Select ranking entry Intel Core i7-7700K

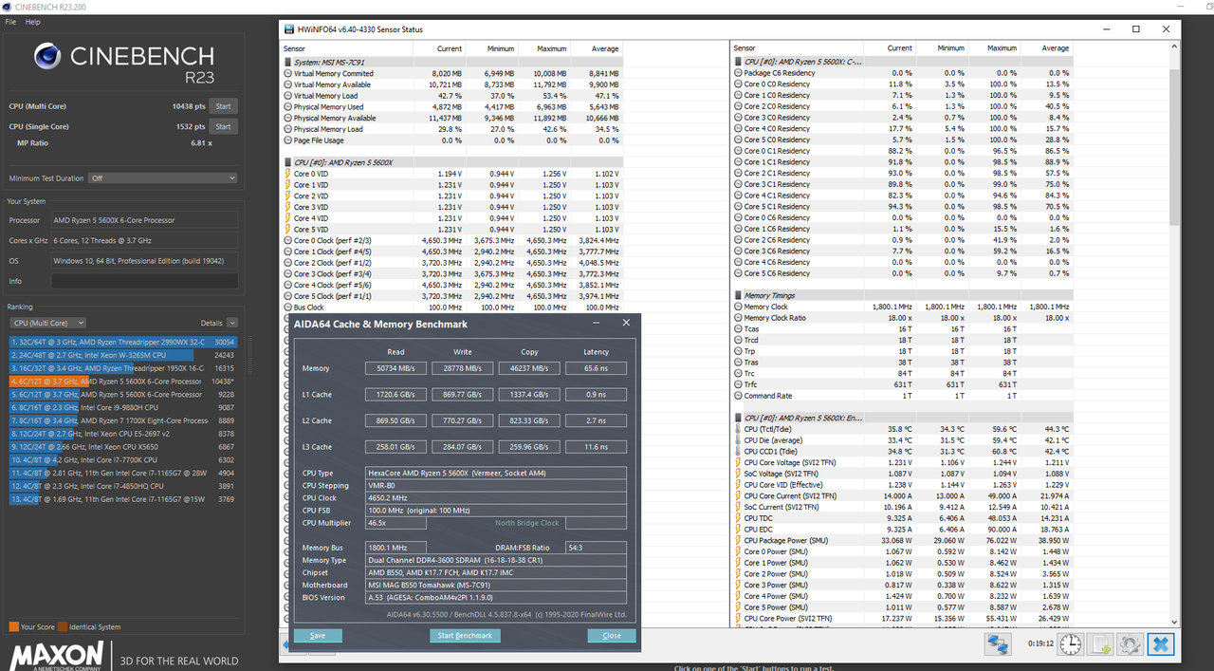click(123, 460)
